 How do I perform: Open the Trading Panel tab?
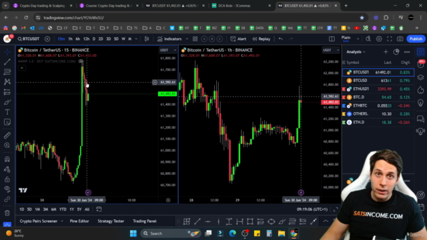(145, 221)
